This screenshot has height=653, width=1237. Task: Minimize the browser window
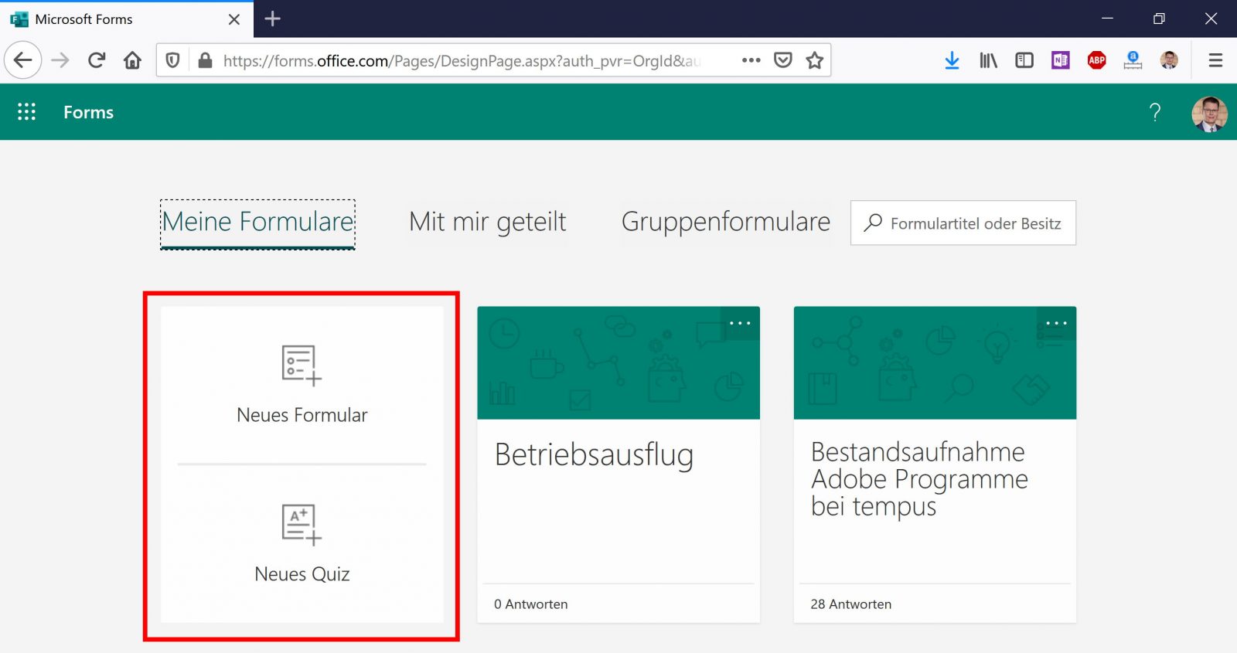[1107, 19]
